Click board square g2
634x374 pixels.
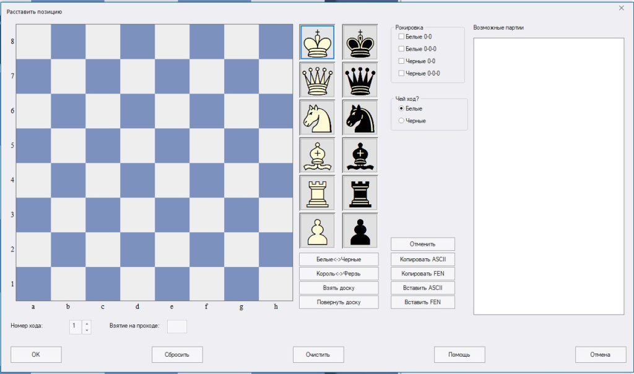(241, 250)
